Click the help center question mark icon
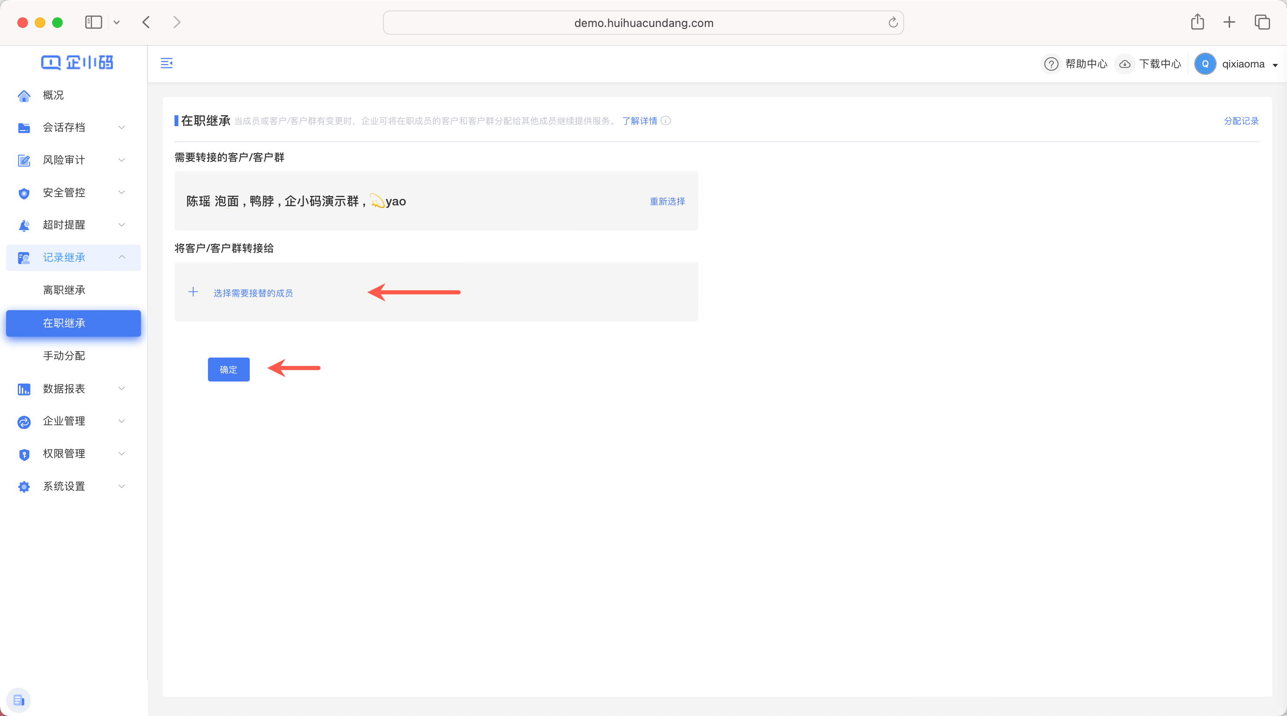This screenshot has width=1287, height=716. point(1051,64)
